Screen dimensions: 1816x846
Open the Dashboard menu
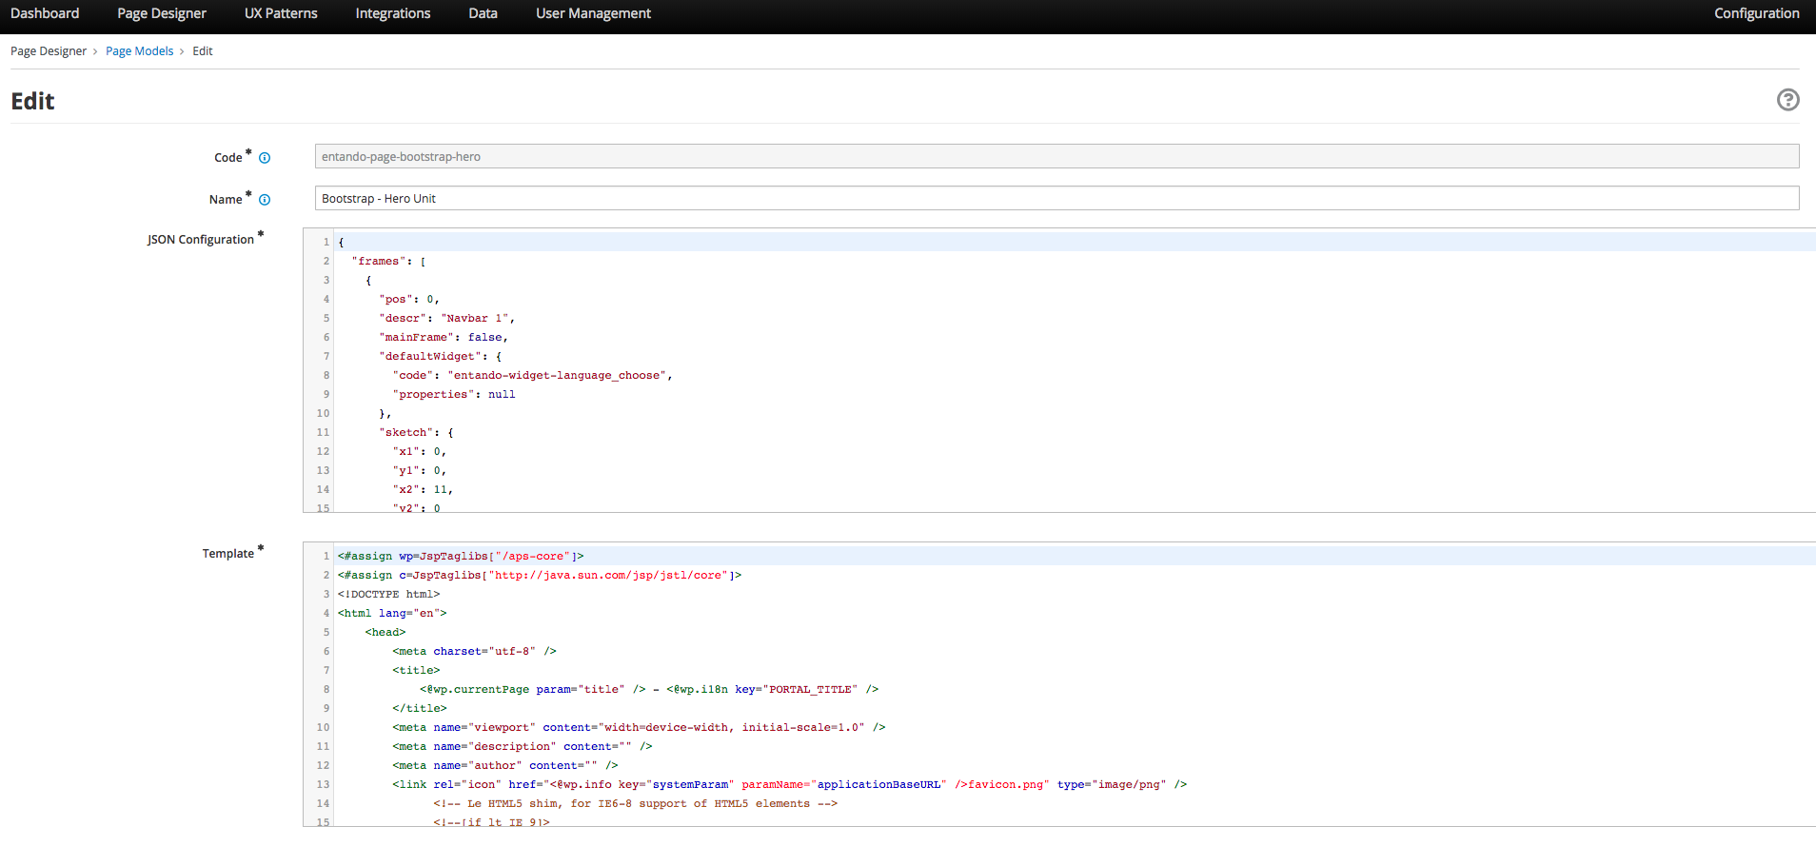pos(45,13)
